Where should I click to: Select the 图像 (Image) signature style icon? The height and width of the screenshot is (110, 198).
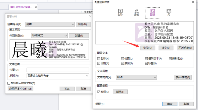153,13
